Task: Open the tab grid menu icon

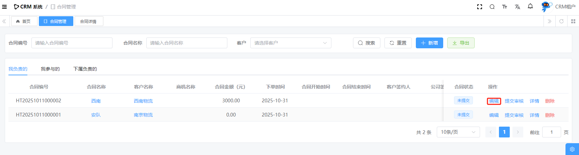Action: (573, 21)
